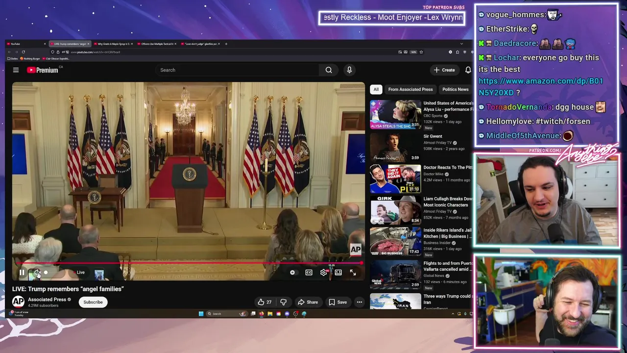Screen dimensions: 627x353
Task: Open Amazon link in stream chat
Action: tap(541, 87)
